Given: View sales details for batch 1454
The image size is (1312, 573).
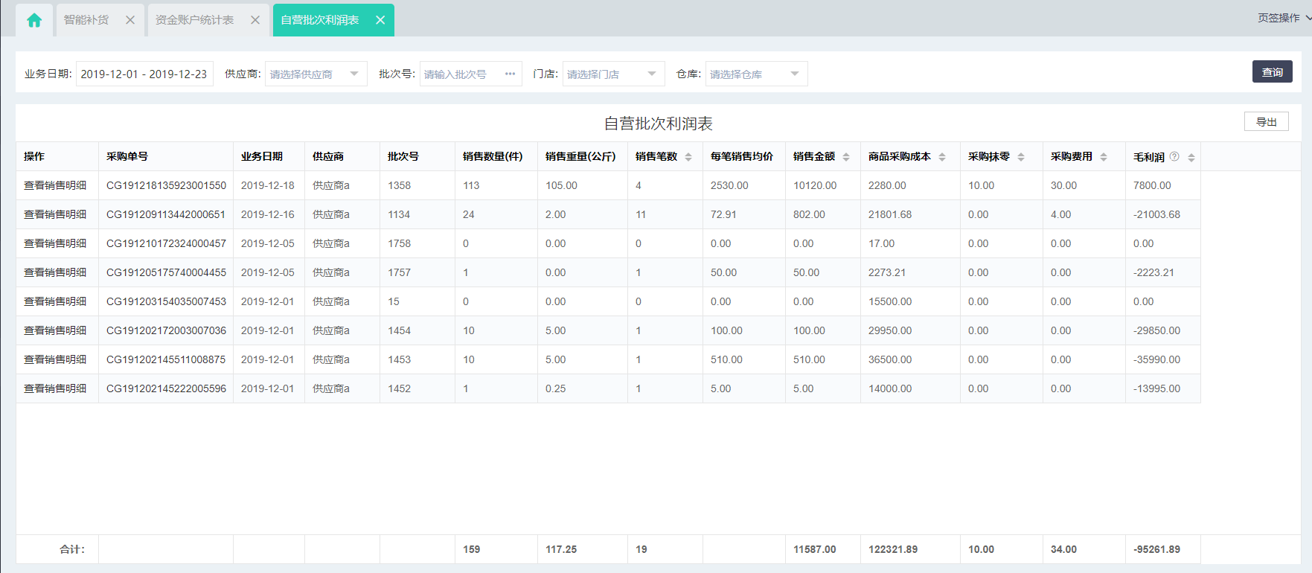Looking at the screenshot, I should pyautogui.click(x=55, y=330).
